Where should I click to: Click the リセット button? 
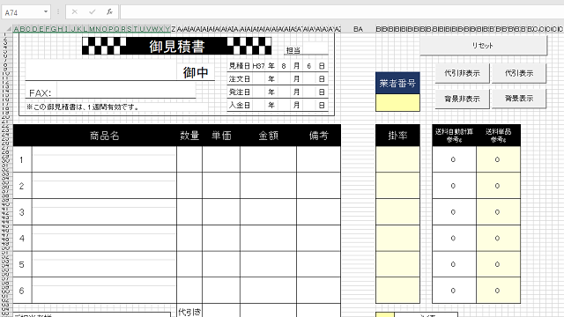(483, 46)
